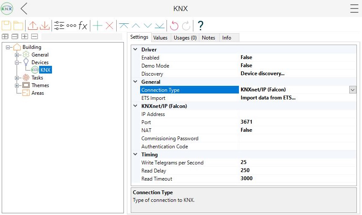Select Devices in the tree
Viewport: 362px width, 215px height.
pyautogui.click(x=40, y=62)
